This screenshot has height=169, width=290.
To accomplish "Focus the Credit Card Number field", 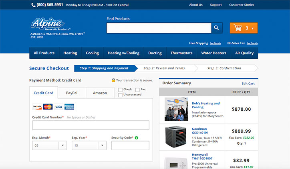I will pyautogui.click(x=91, y=125).
